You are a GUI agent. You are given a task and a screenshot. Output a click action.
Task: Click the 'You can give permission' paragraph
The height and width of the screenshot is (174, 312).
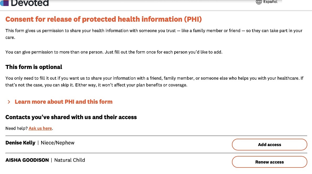pos(114,52)
